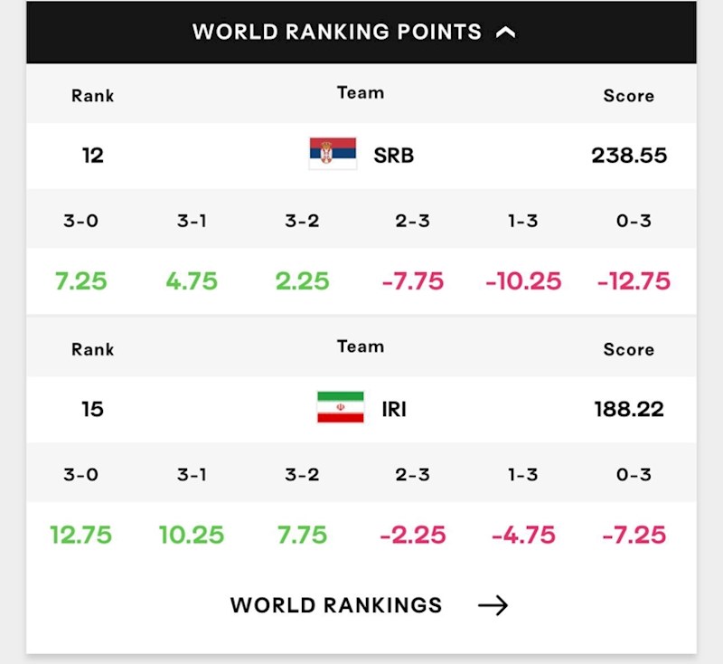Screen dimensions: 723x664
Task: Click Serbia's 3-2 value 2.25
Action: [302, 281]
